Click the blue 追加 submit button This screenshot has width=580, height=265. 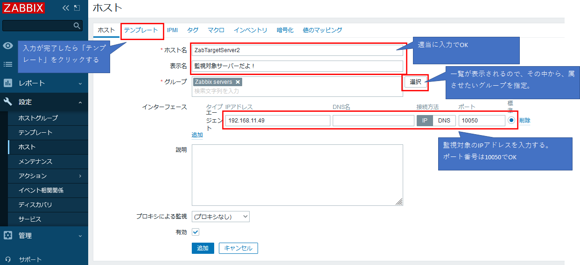point(203,248)
